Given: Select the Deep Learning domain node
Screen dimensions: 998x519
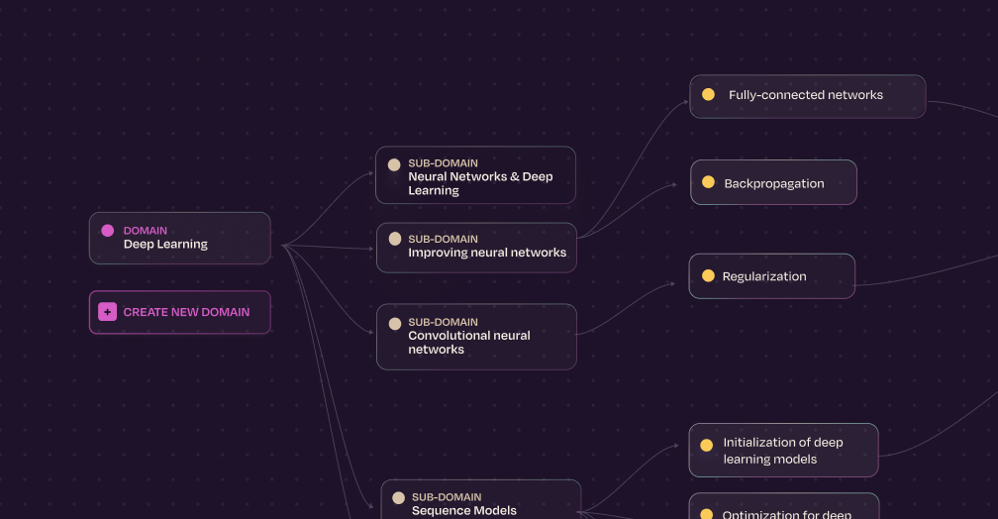Looking at the screenshot, I should tap(180, 238).
